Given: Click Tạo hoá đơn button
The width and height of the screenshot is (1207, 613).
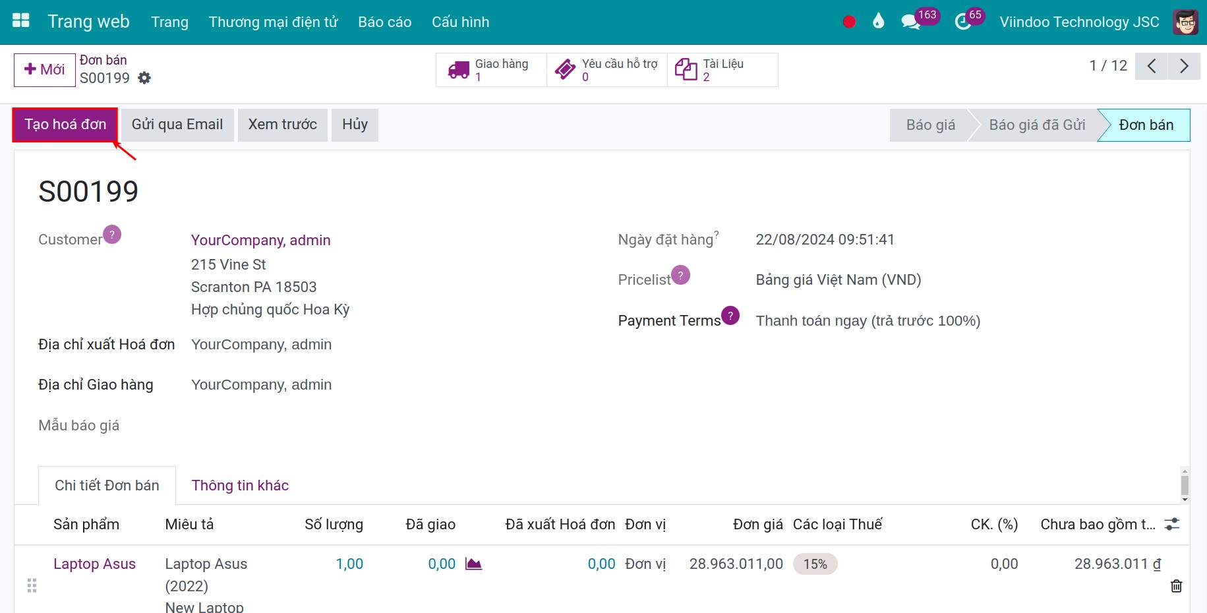Looking at the screenshot, I should [x=65, y=125].
